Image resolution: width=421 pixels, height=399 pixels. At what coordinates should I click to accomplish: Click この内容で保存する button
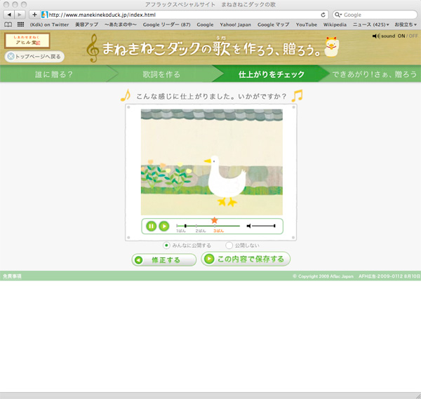tap(246, 259)
